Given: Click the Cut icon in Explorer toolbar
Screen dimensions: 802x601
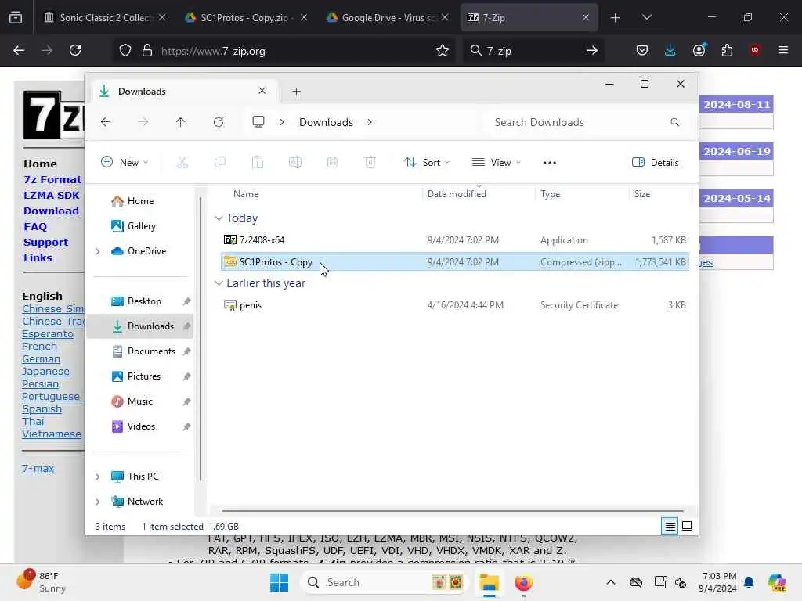Looking at the screenshot, I should tap(182, 163).
